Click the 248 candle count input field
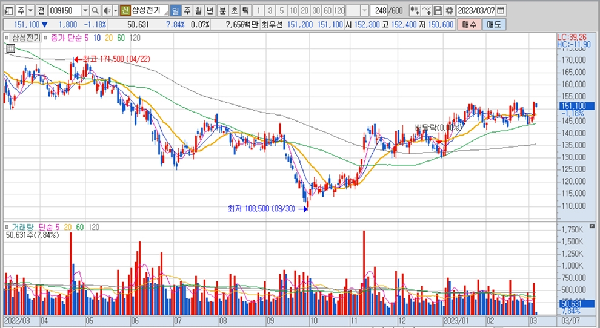Image resolution: width=600 pixels, height=328 pixels. [x=380, y=11]
